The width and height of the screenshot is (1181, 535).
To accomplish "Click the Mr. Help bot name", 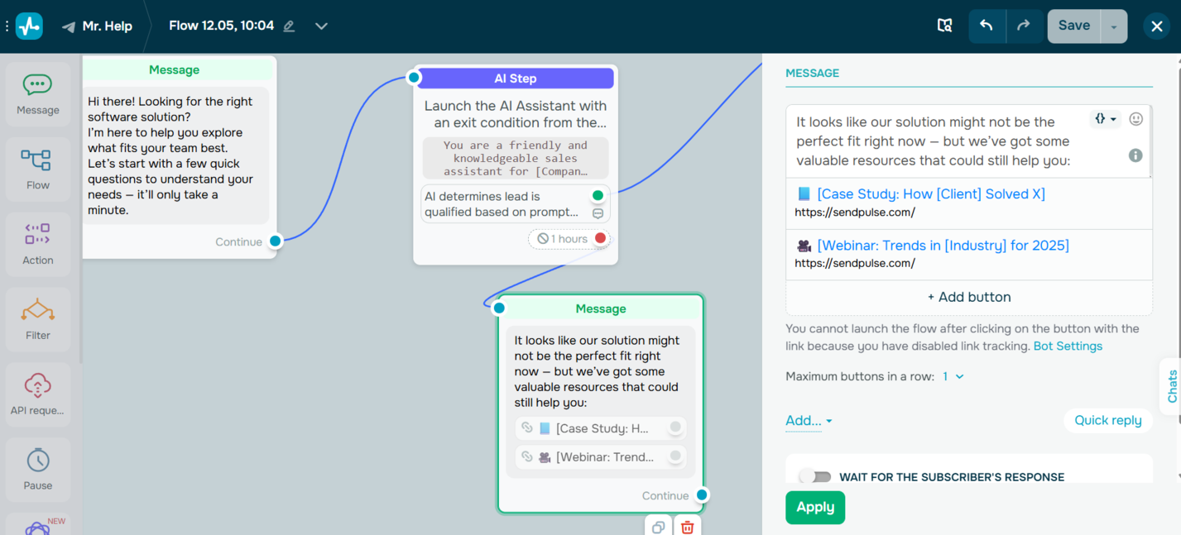I will click(108, 26).
